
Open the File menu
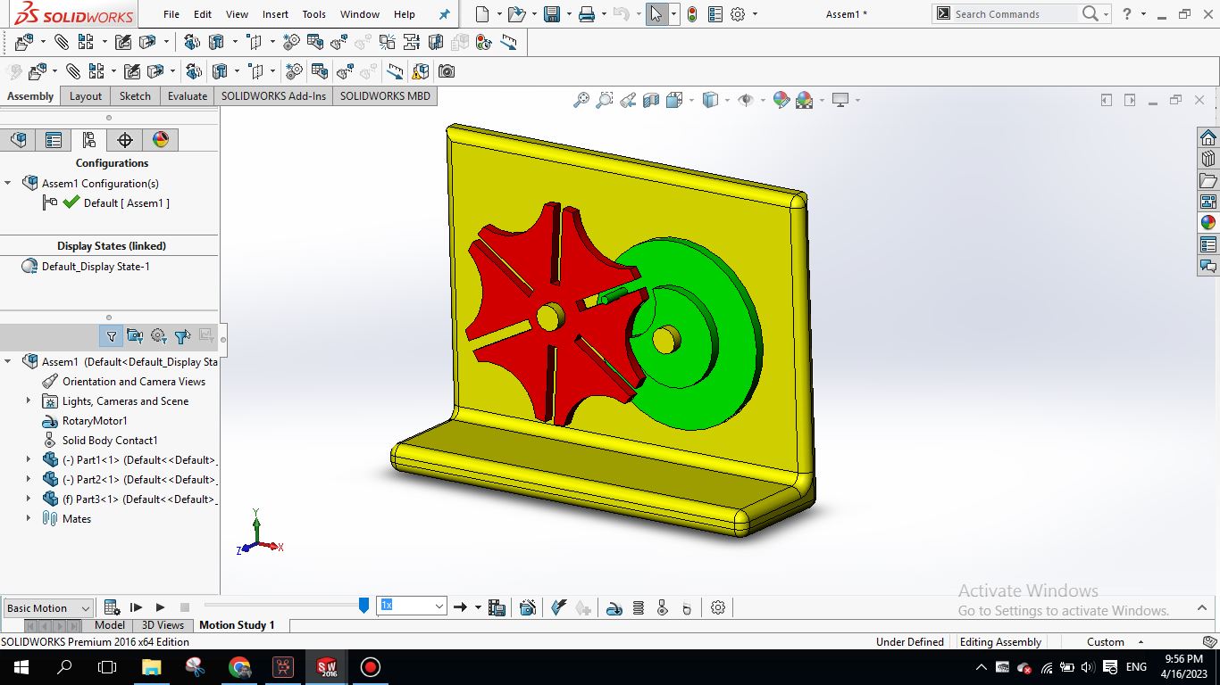(x=171, y=14)
